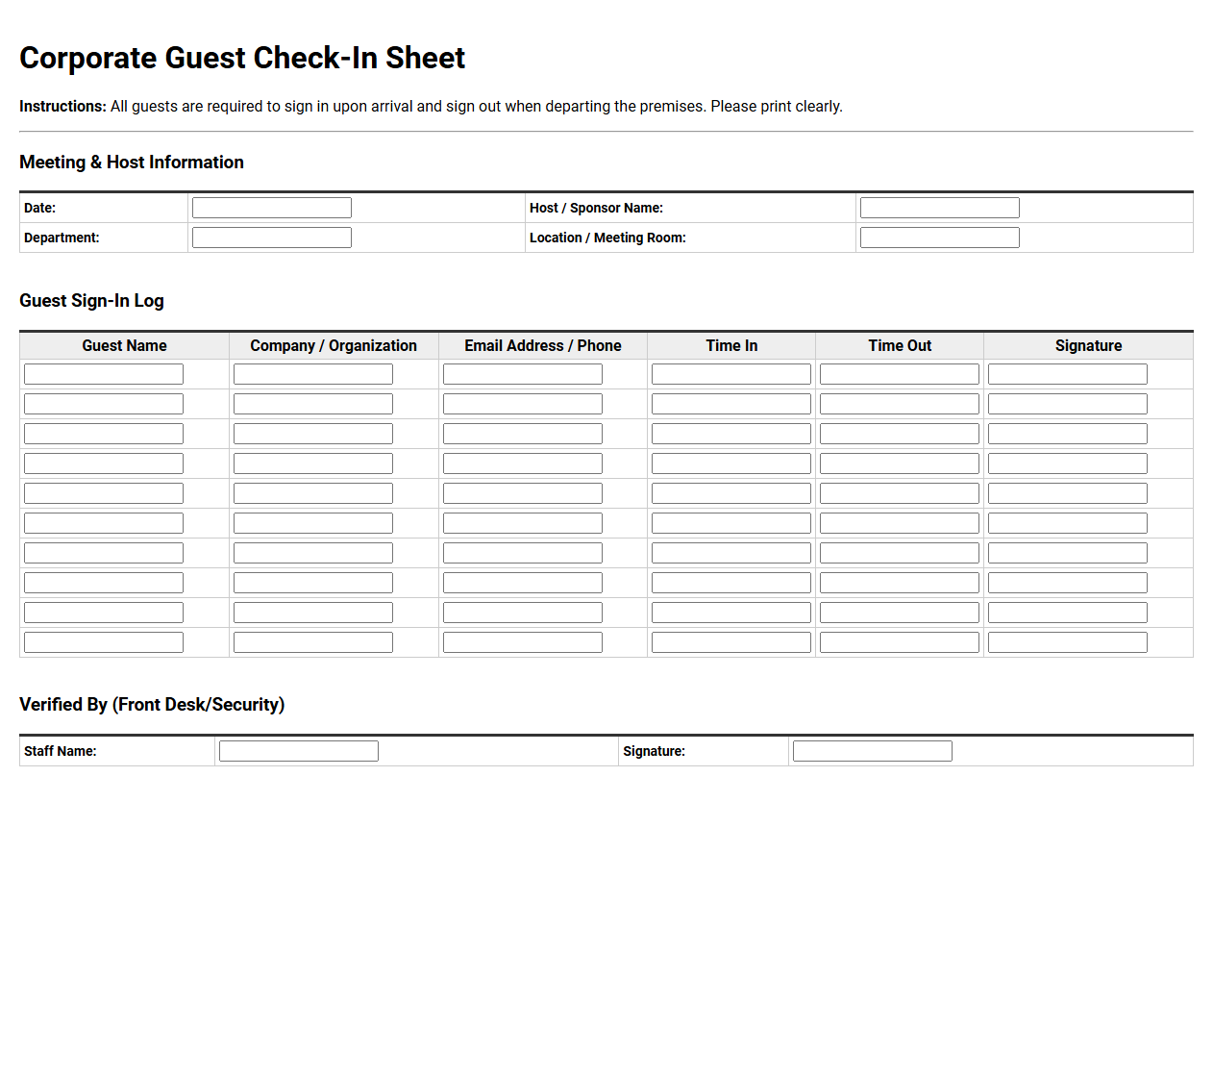Click the Guest Name column header
This screenshot has width=1213, height=1077.
(124, 345)
